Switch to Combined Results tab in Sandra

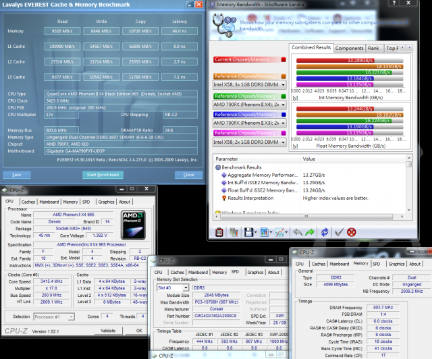pos(311,47)
